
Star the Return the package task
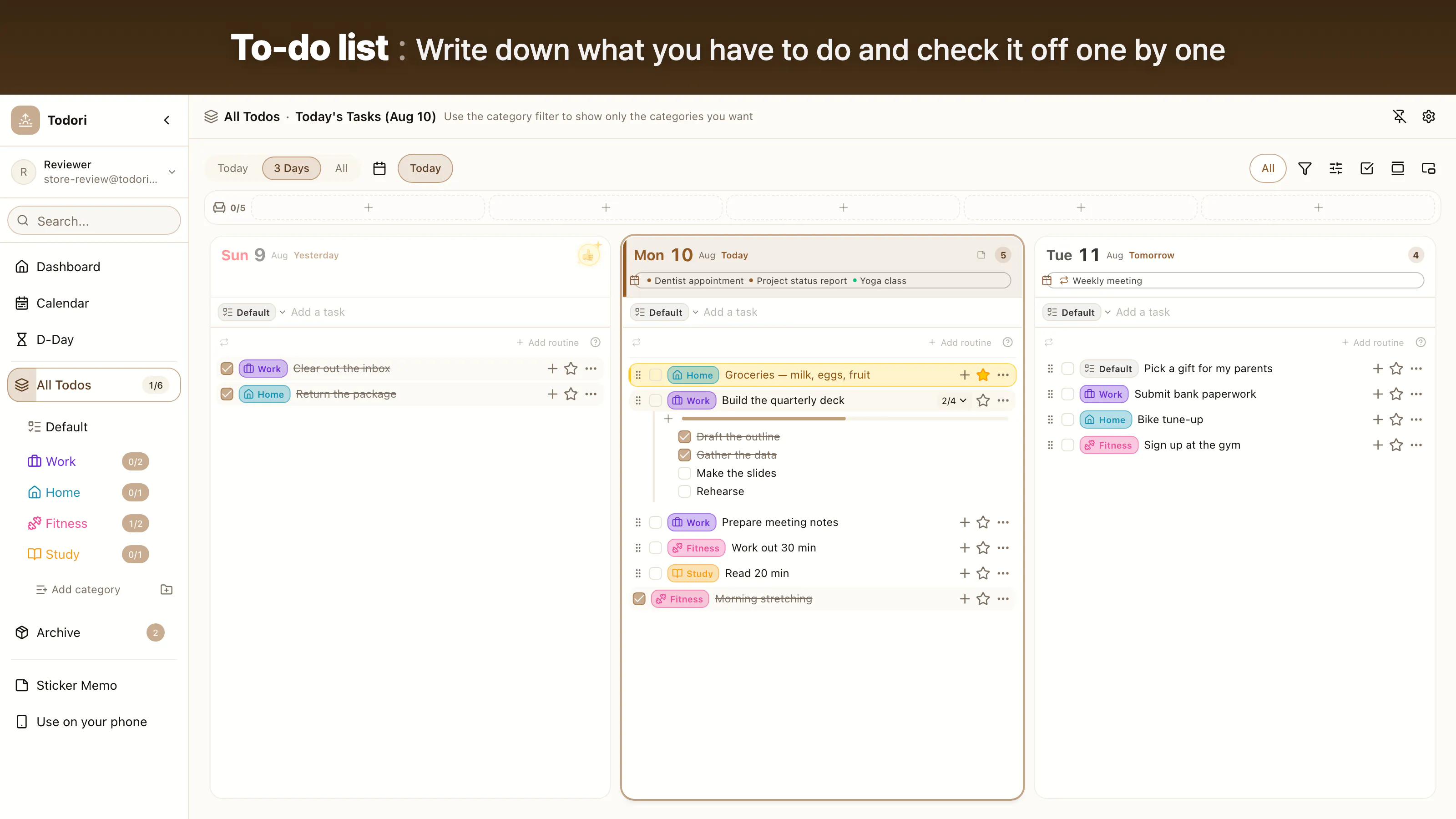571,394
